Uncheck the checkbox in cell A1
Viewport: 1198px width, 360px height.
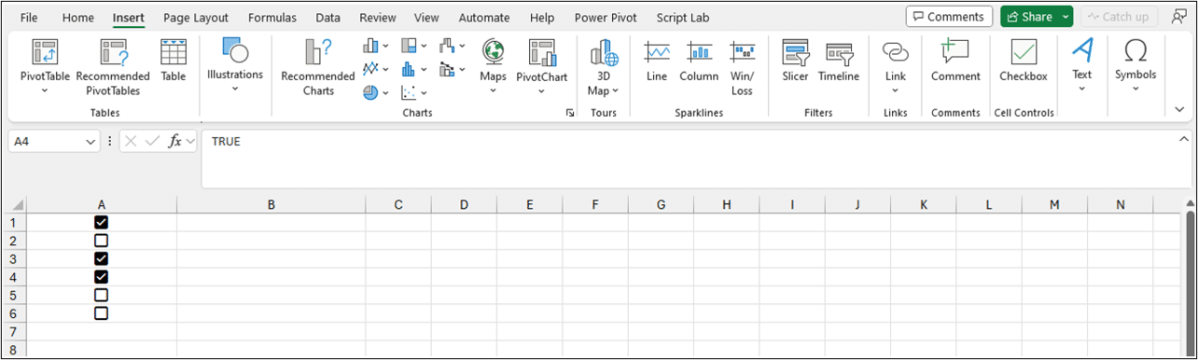pyautogui.click(x=102, y=222)
